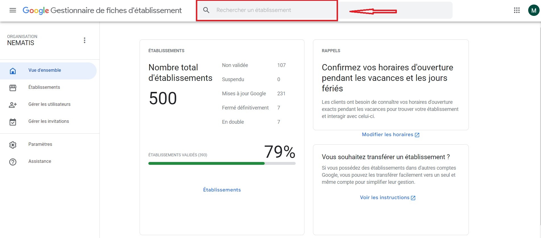Open the account avatar M

[x=533, y=10]
